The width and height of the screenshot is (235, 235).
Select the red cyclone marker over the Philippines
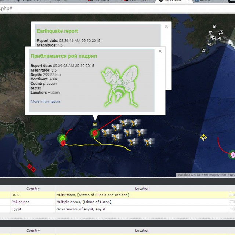pos(63,143)
